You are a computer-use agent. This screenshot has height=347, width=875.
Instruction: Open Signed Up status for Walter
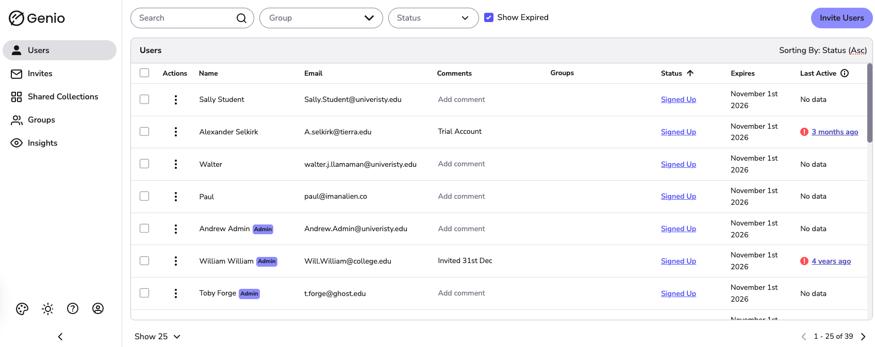click(679, 165)
